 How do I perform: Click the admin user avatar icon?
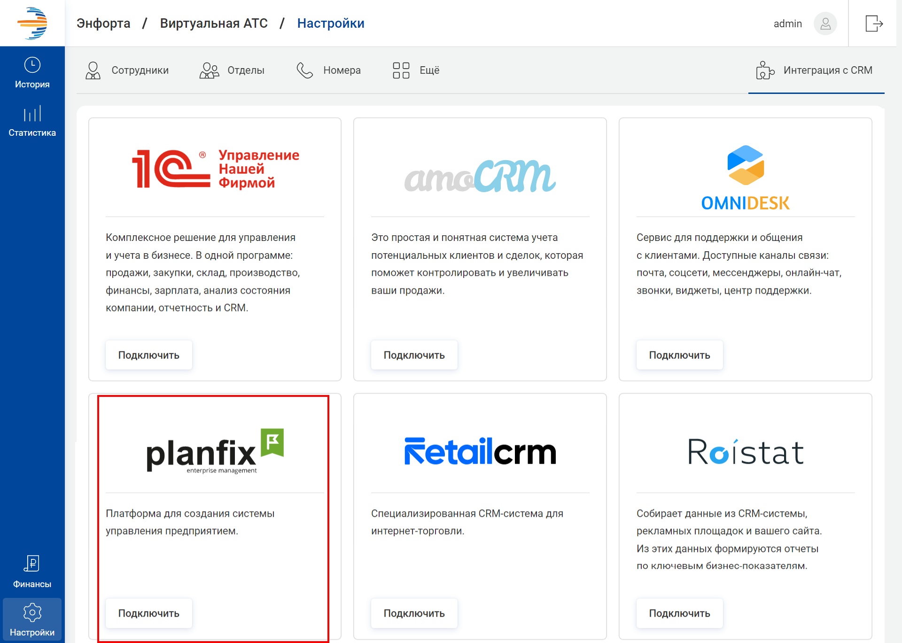coord(825,23)
